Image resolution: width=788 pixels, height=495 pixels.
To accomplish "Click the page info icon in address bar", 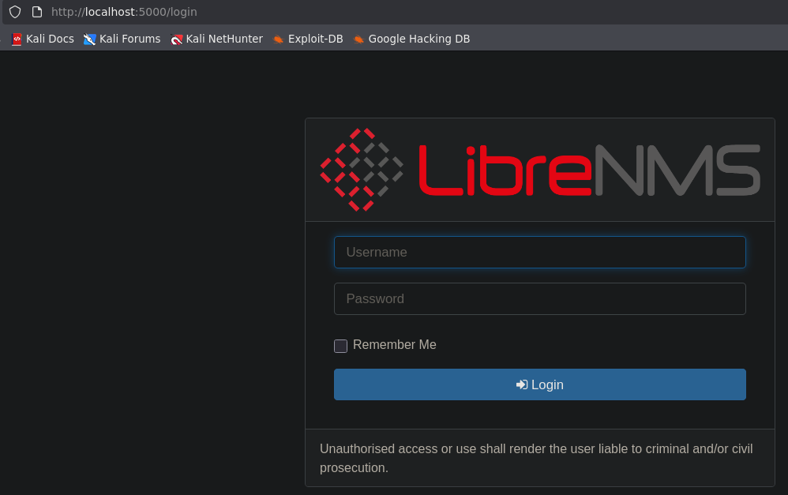I will point(36,12).
